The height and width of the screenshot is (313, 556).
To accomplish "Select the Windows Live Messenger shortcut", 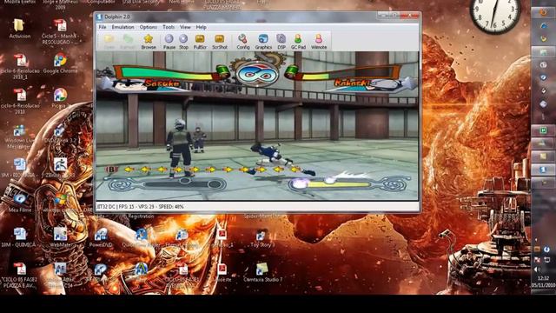I will pyautogui.click(x=19, y=137).
